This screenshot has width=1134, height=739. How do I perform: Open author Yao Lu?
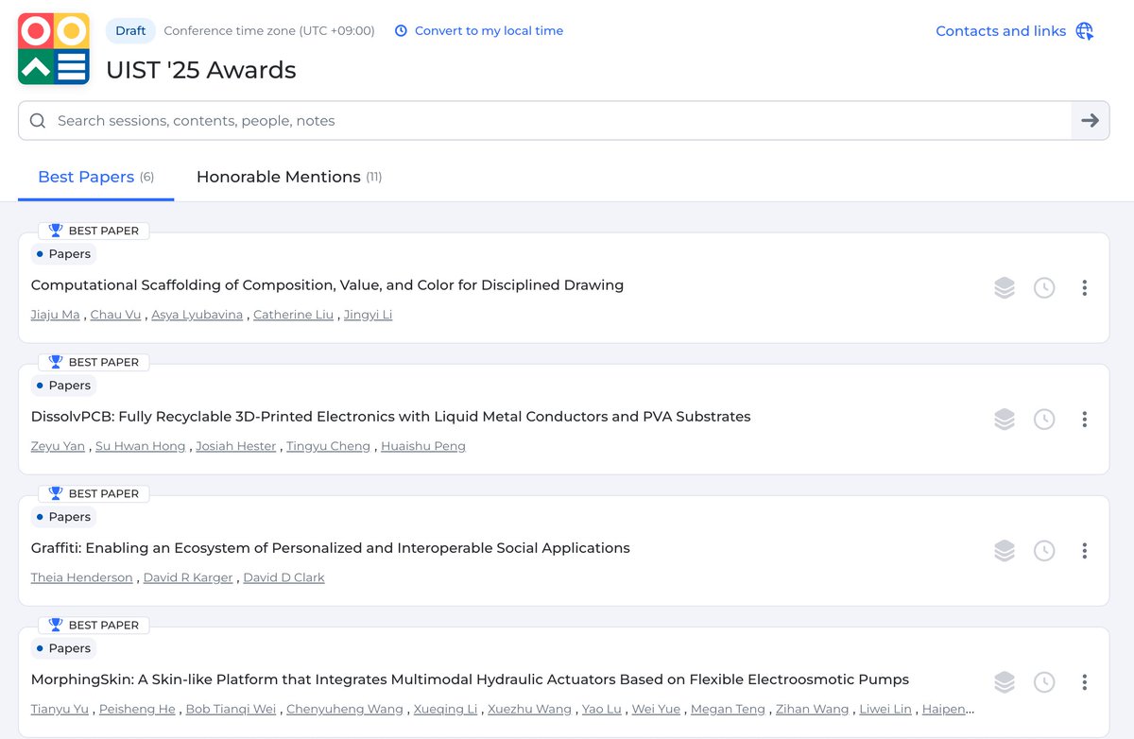tap(602, 709)
